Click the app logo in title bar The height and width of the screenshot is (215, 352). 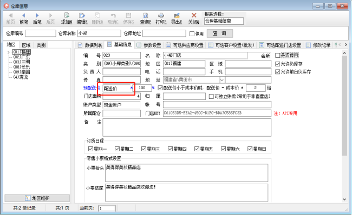coord(6,6)
